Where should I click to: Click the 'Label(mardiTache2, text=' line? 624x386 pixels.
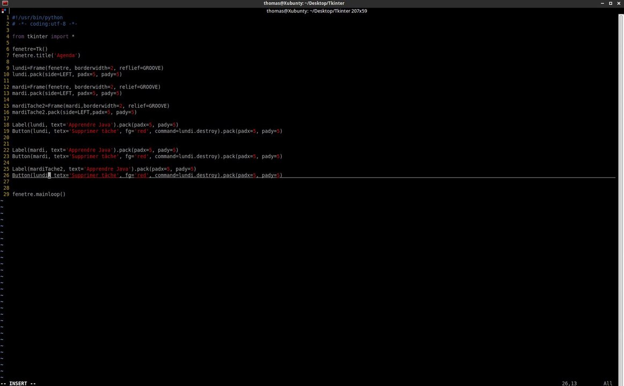click(x=104, y=169)
